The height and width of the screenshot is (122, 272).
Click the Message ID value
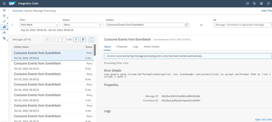coord(181,96)
